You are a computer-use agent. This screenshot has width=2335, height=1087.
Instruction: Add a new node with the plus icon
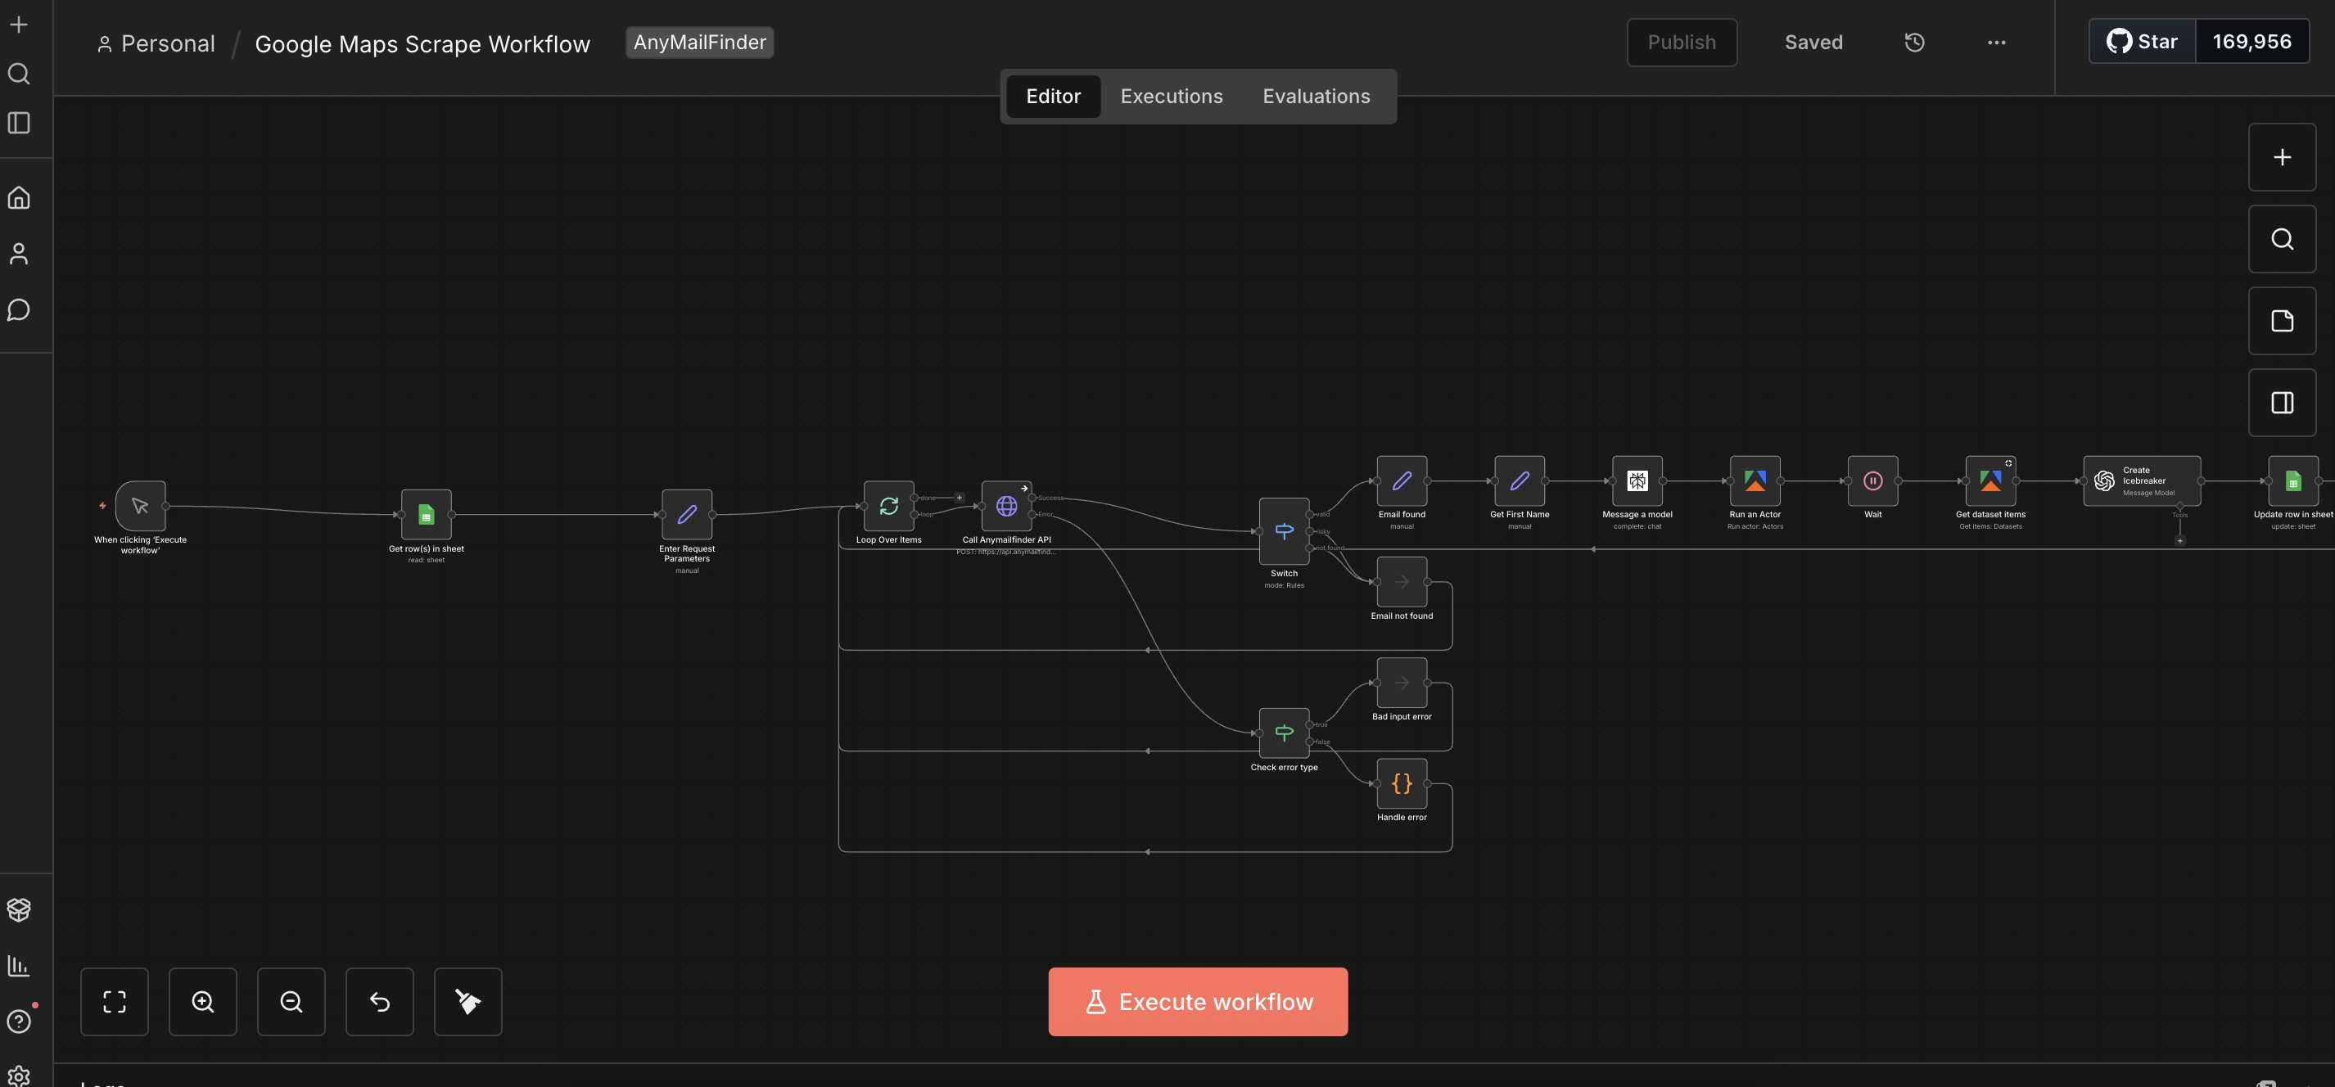coord(2282,156)
